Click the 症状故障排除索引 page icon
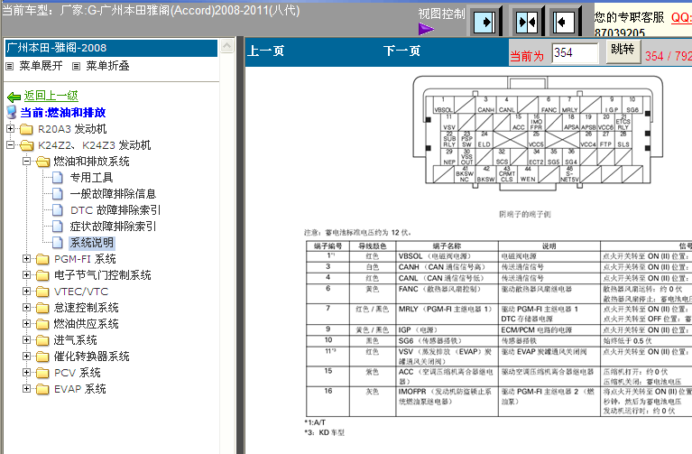This screenshot has width=692, height=454. (58, 227)
